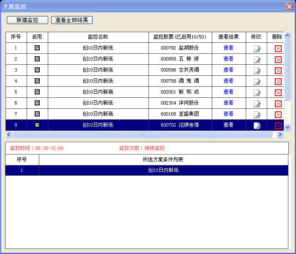296x254 pixels.
Task: Remove the 洋河股份 monitor via delete icon
Action: [x=278, y=103]
